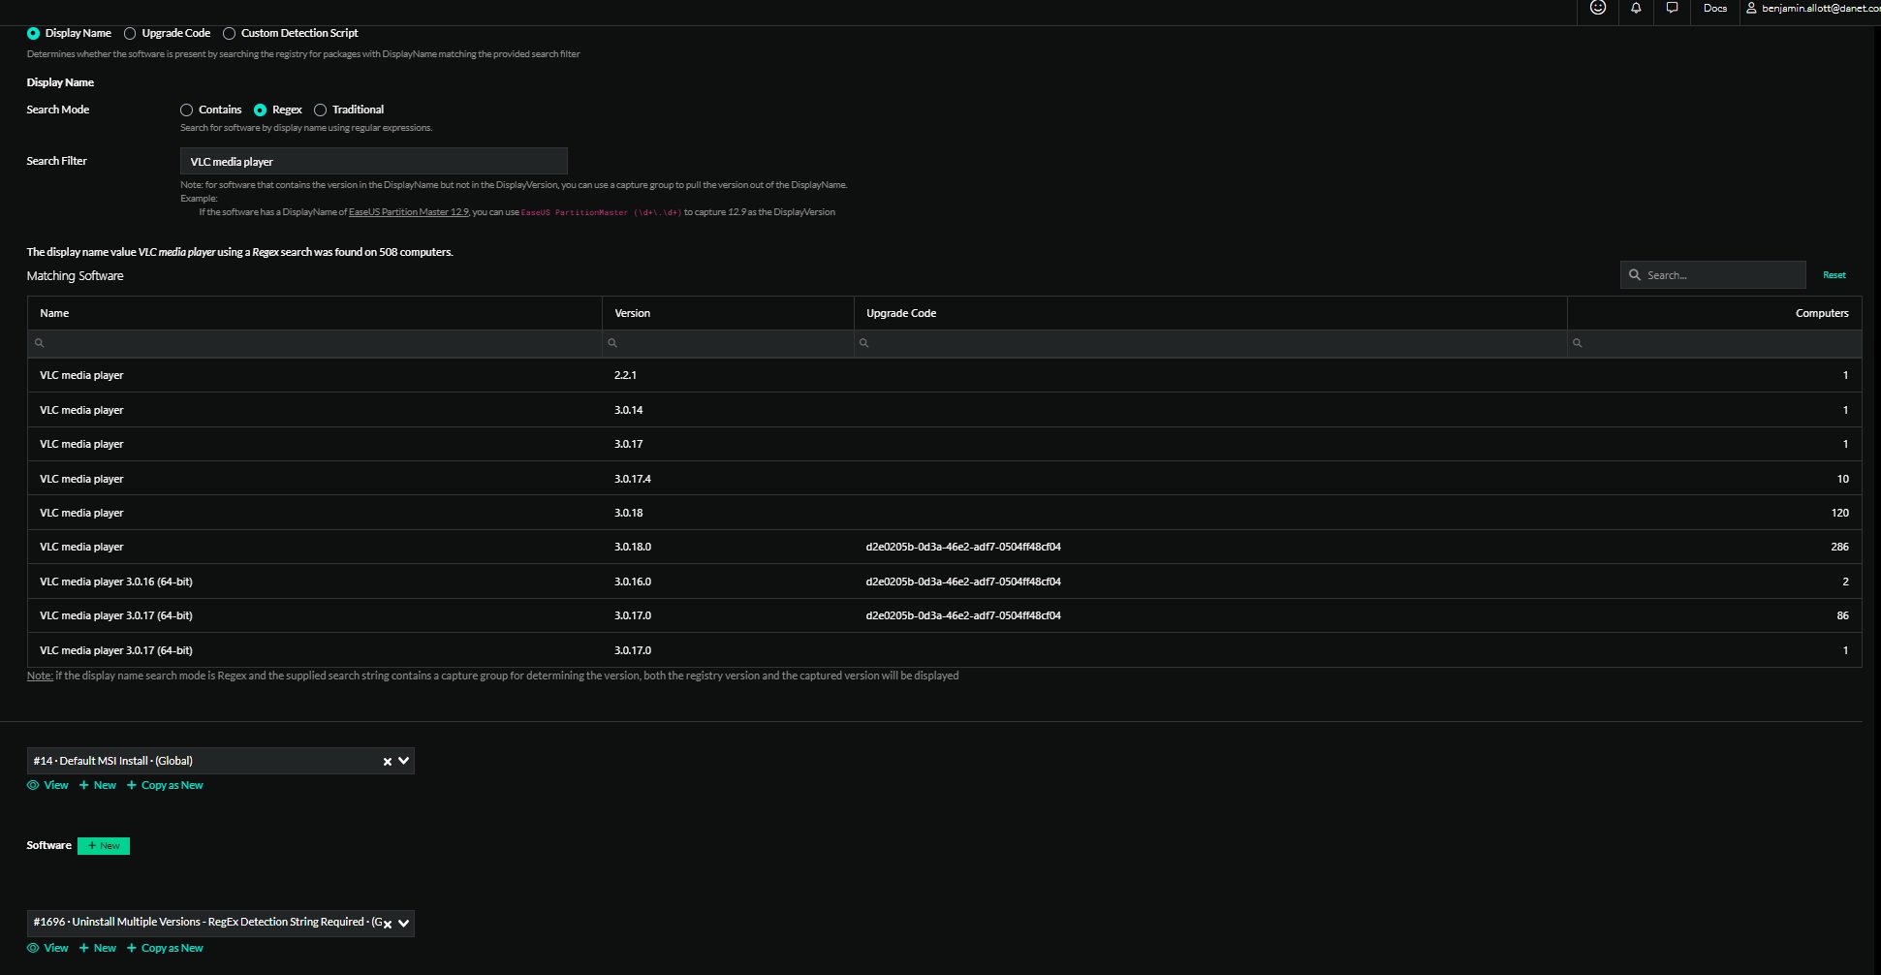View the #14 Default MSI Install script
Image resolution: width=1881 pixels, height=975 pixels.
[47, 785]
